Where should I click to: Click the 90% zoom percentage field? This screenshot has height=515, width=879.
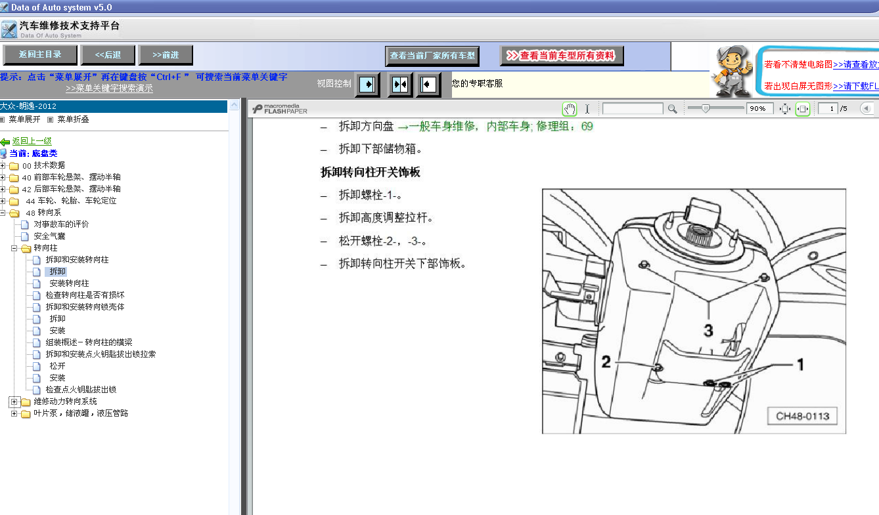pyautogui.click(x=760, y=109)
